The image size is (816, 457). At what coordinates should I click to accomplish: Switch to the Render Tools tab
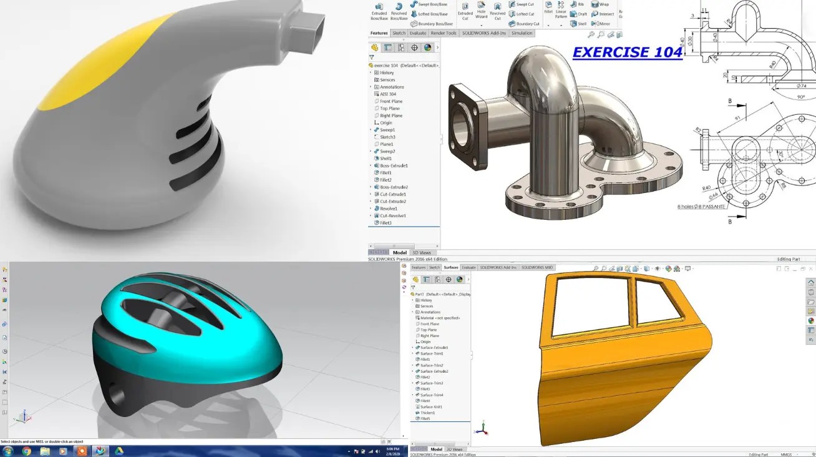click(x=443, y=33)
